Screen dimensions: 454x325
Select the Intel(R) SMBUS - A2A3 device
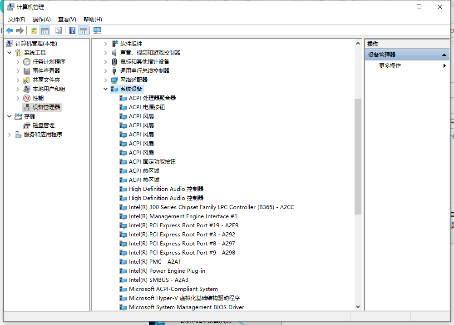[158, 280]
